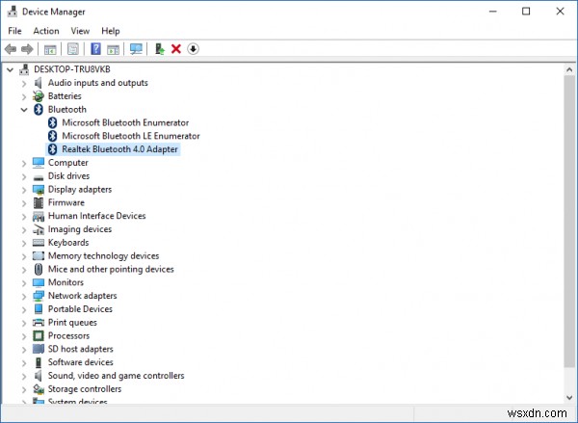Click the Firmware category icon
The image size is (578, 423).
click(x=39, y=203)
